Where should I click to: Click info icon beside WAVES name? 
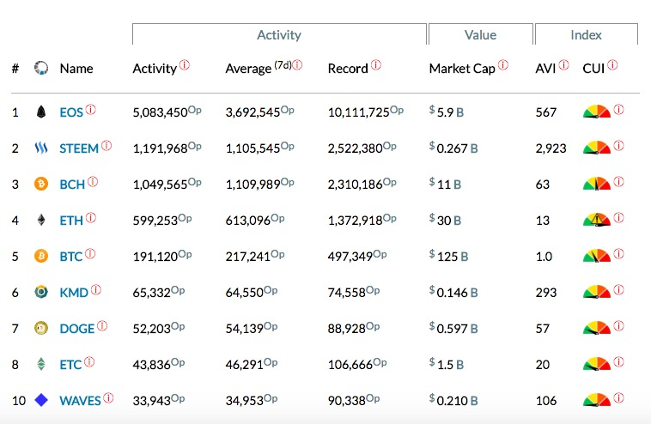108,398
